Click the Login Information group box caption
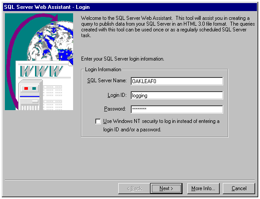This screenshot has height=199, width=260. (103, 69)
